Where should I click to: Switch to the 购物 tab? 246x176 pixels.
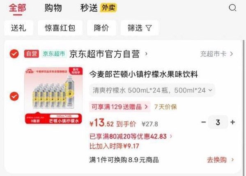click(53, 8)
